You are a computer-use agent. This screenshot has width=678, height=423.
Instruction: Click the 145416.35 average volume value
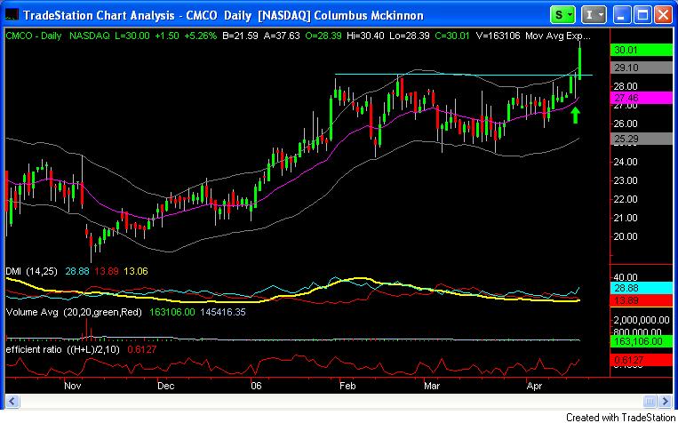tap(223, 312)
